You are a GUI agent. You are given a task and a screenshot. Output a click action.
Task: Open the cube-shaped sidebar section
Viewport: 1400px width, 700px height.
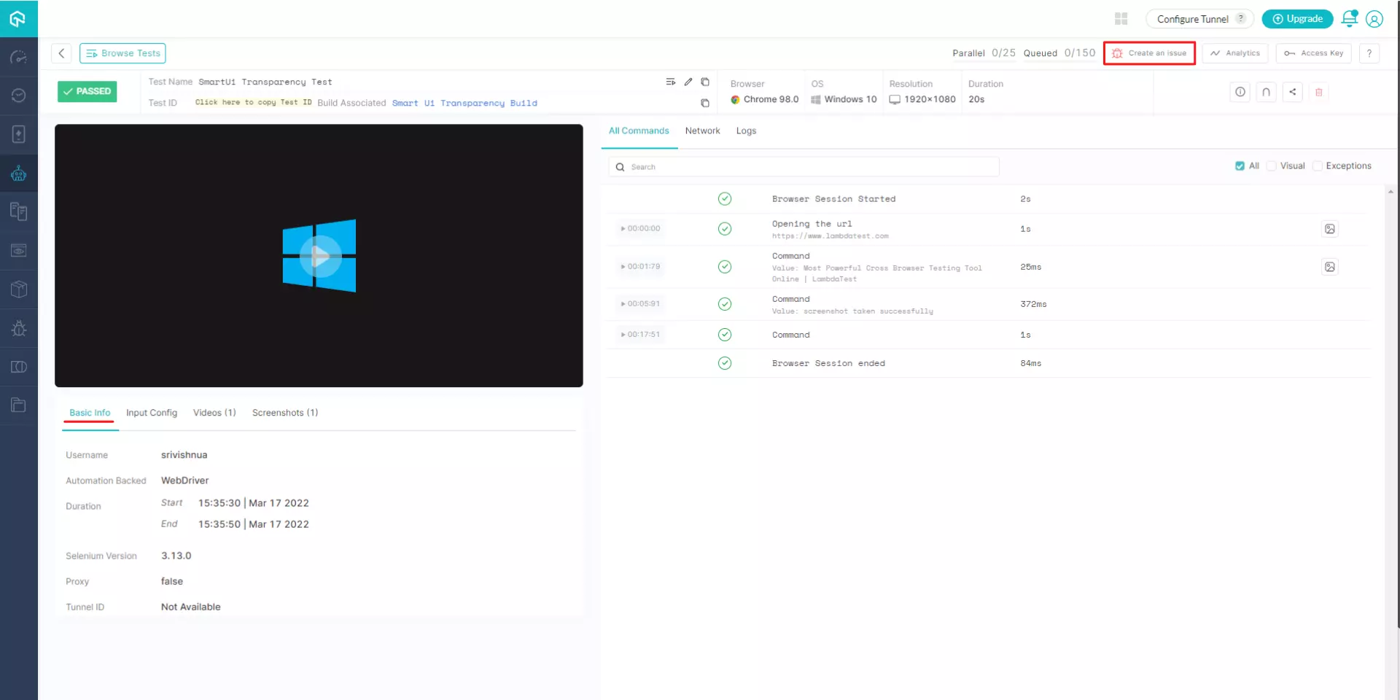(18, 289)
